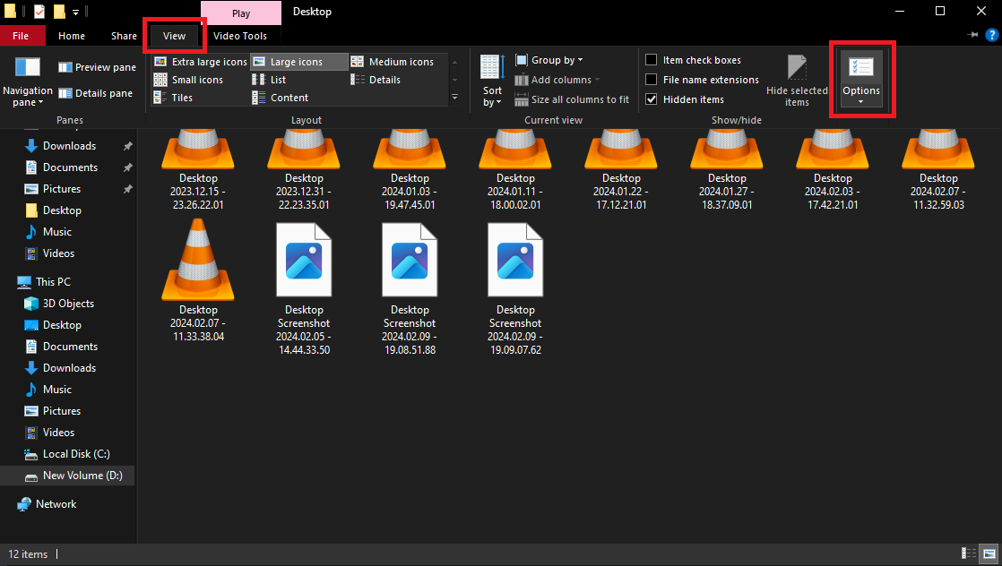1002x566 pixels.
Task: Open the Video Tools tab
Action: coord(240,36)
